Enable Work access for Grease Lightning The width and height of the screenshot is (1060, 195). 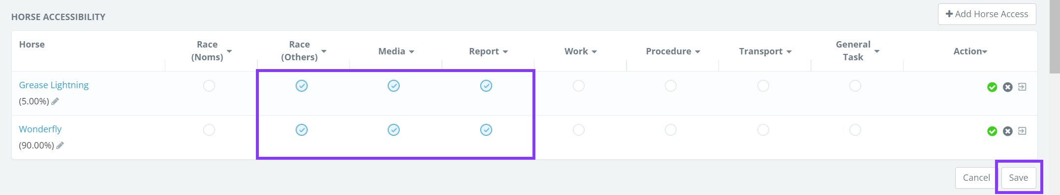(x=579, y=86)
